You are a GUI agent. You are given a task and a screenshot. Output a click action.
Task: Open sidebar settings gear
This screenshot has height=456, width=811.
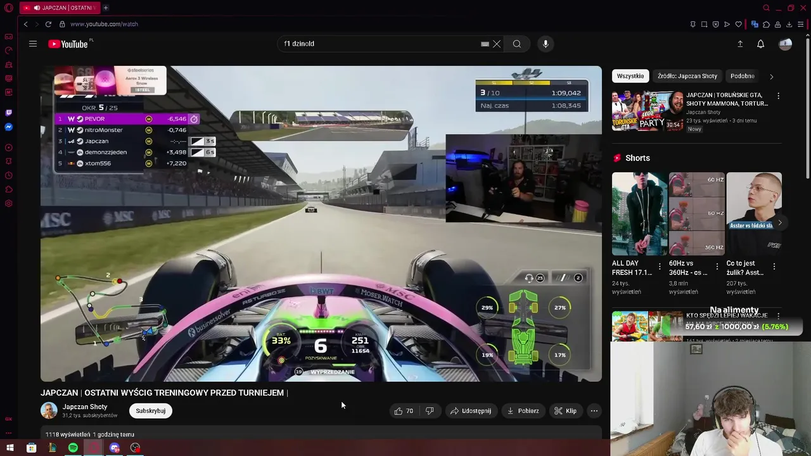(9, 203)
